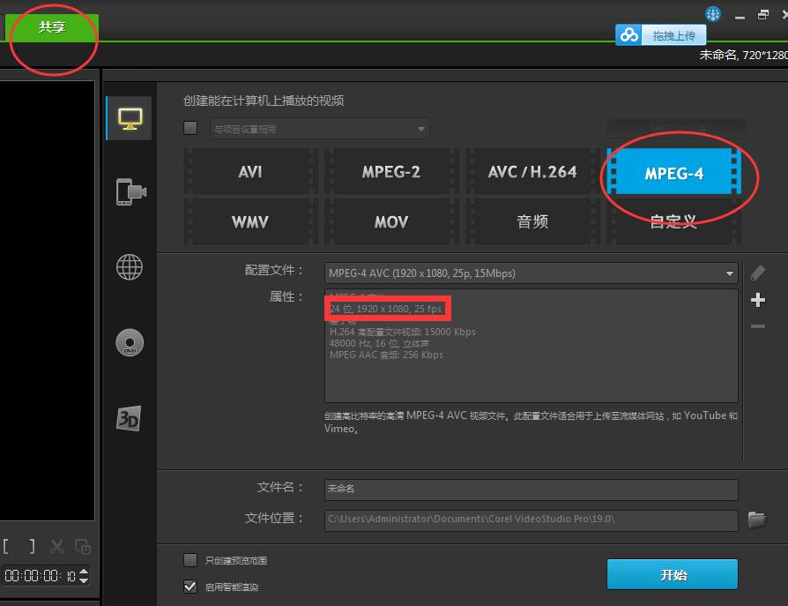Click the minus icon to remove profile
The width and height of the screenshot is (788, 606).
(x=758, y=326)
